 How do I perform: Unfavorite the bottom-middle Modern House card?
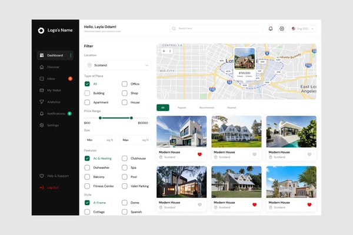(254, 204)
